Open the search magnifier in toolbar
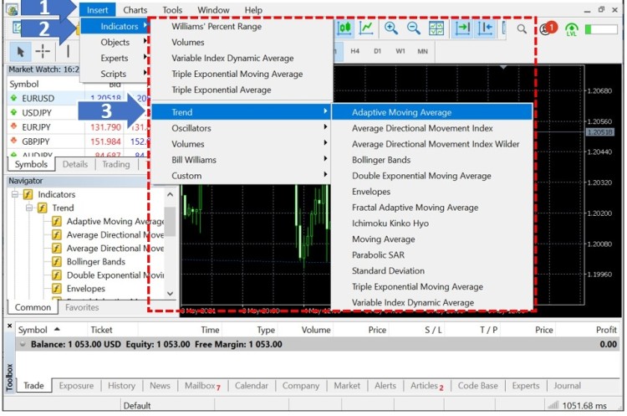 (x=522, y=28)
